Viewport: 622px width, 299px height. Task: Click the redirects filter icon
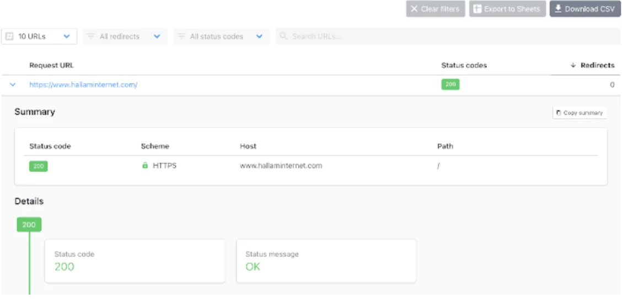coord(91,36)
